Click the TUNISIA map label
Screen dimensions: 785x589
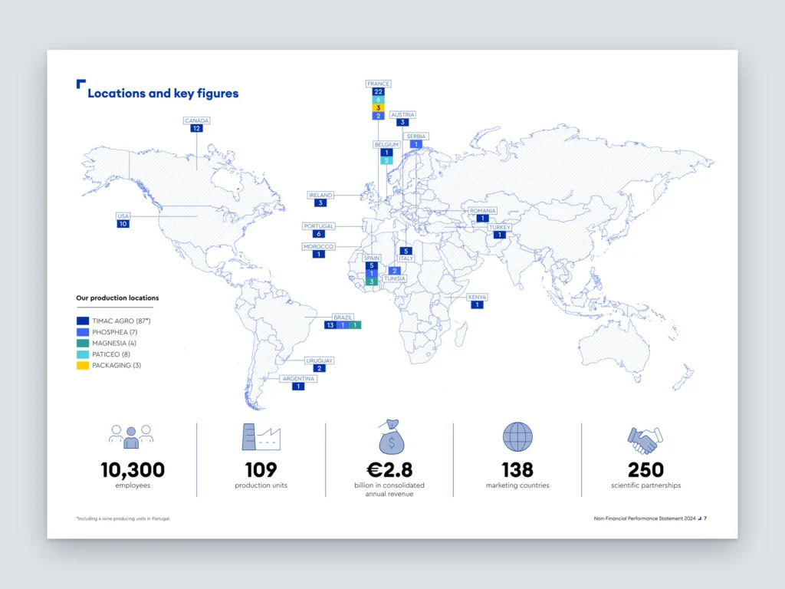tap(395, 278)
